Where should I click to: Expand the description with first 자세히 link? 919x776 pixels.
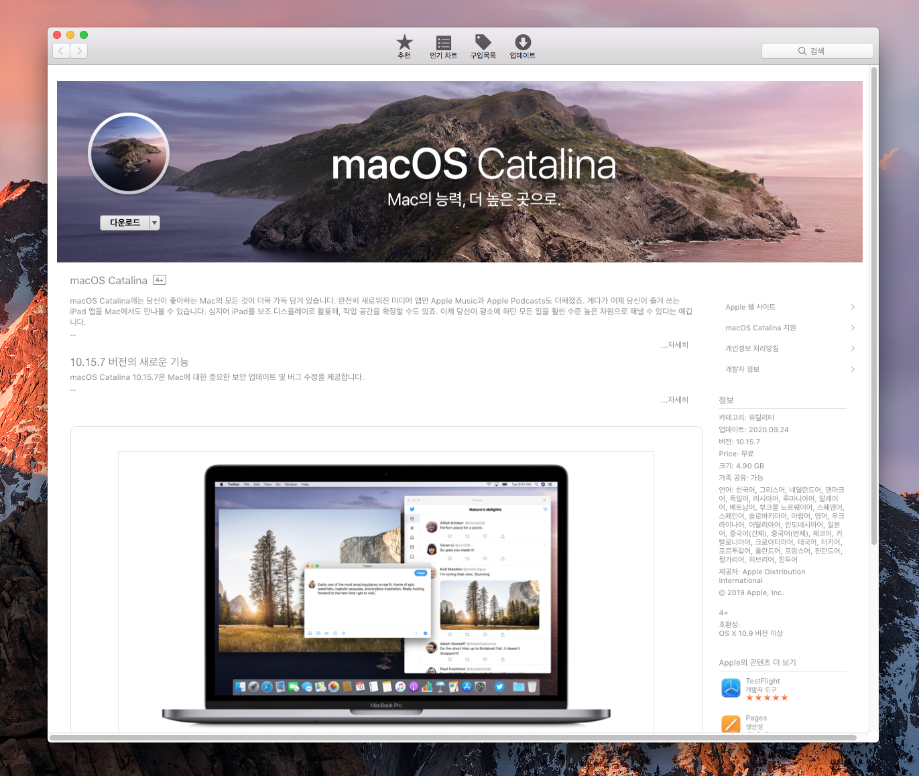(674, 345)
